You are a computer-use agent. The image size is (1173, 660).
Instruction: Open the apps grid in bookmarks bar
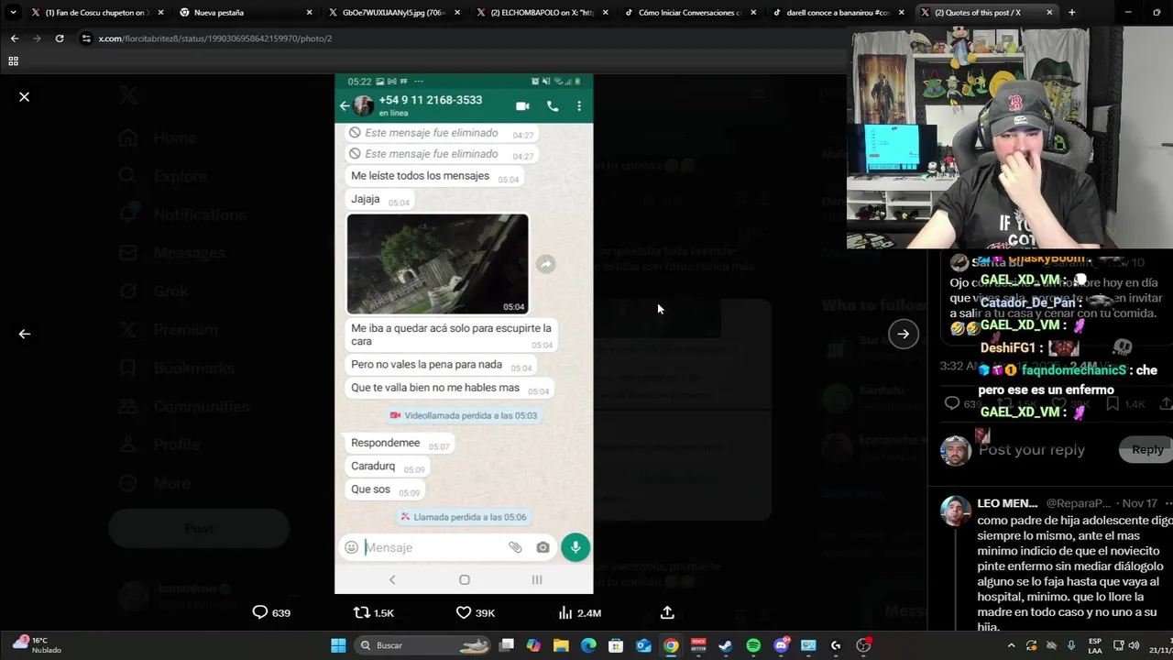tap(13, 61)
